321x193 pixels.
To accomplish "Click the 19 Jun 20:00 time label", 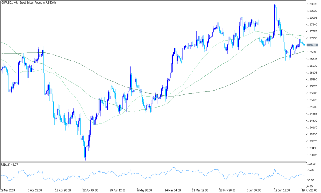I will pyautogui.click(x=310, y=191).
